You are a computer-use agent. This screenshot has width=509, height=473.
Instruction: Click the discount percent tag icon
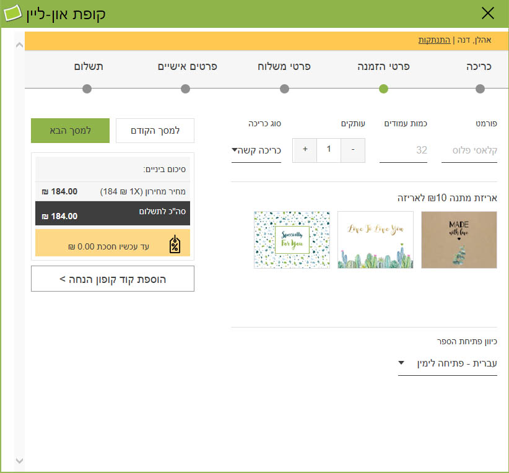(x=175, y=245)
